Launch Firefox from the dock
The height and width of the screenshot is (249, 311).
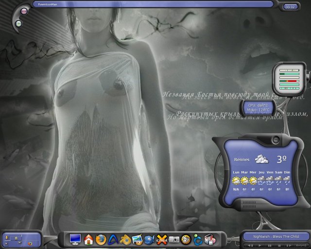click(x=101, y=240)
